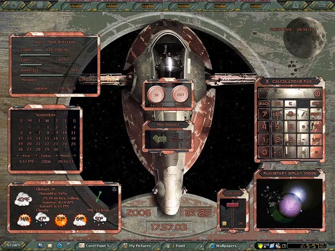Viewport: 335px width, 251px height.
Task: Toggle the calculator OFF button
Action: (x=316, y=104)
